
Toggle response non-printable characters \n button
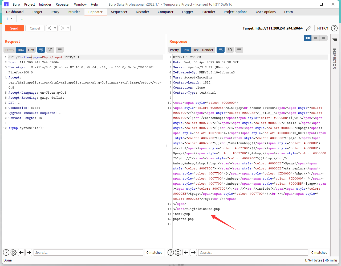point(230,50)
